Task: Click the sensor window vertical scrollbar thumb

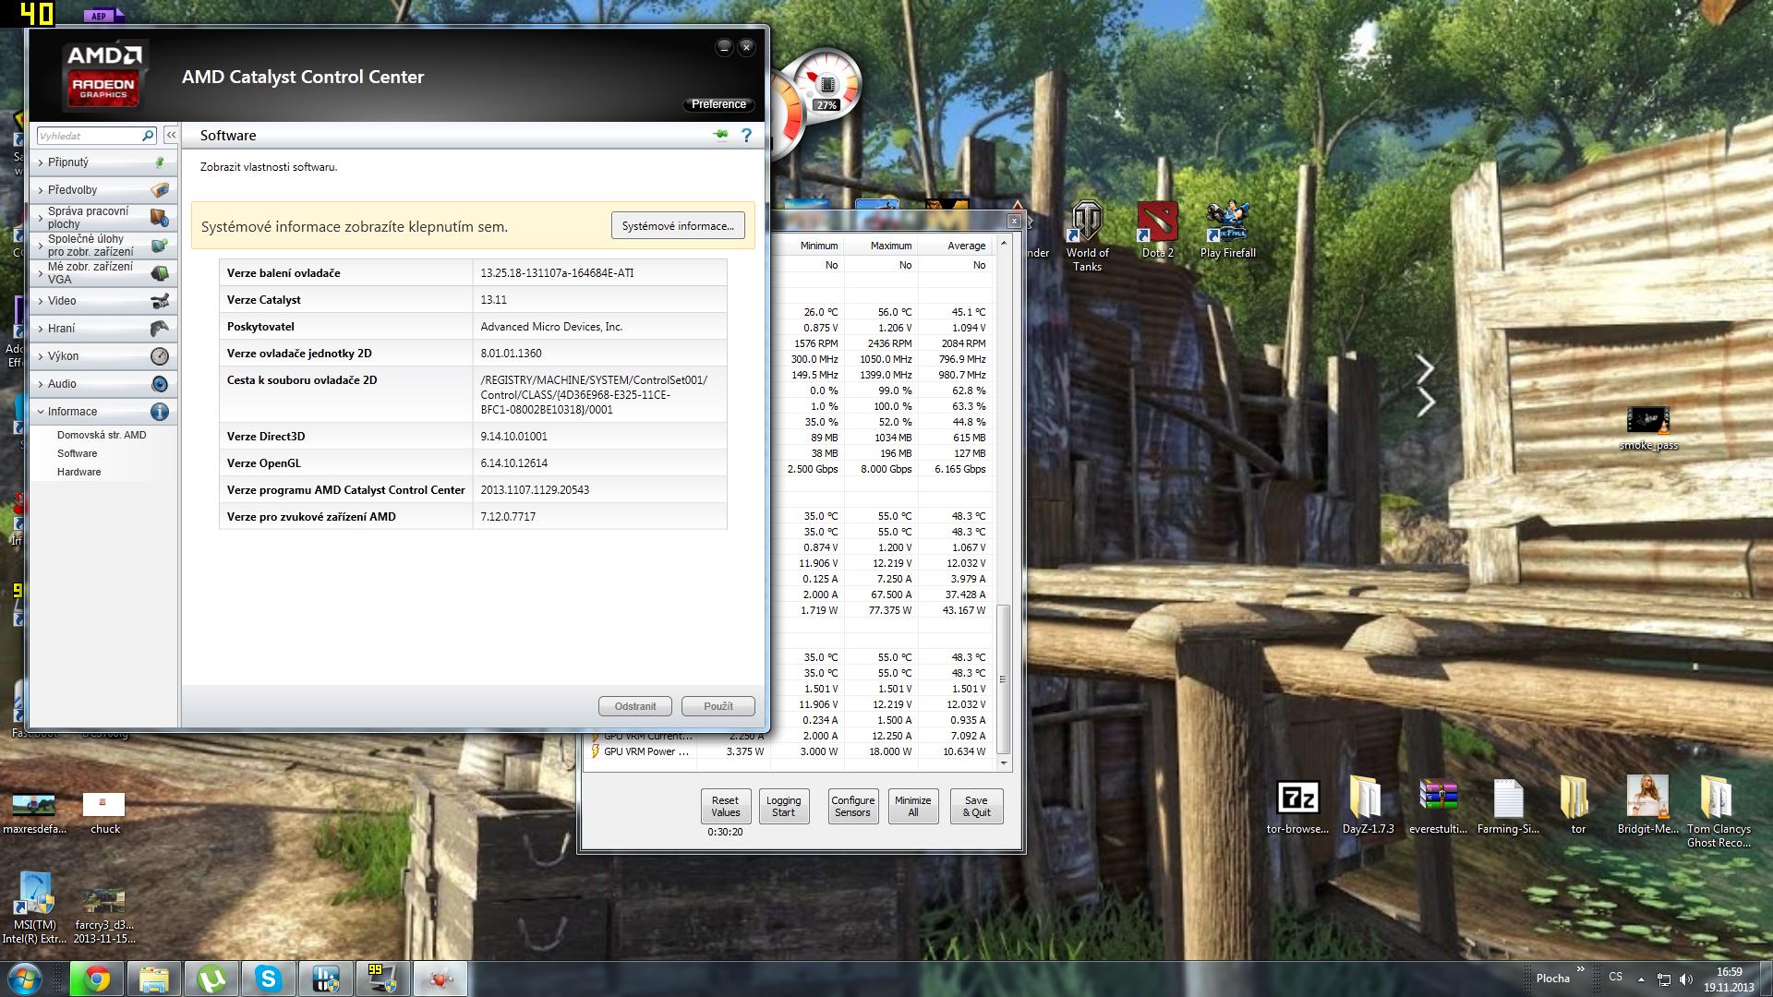Action: (1004, 679)
